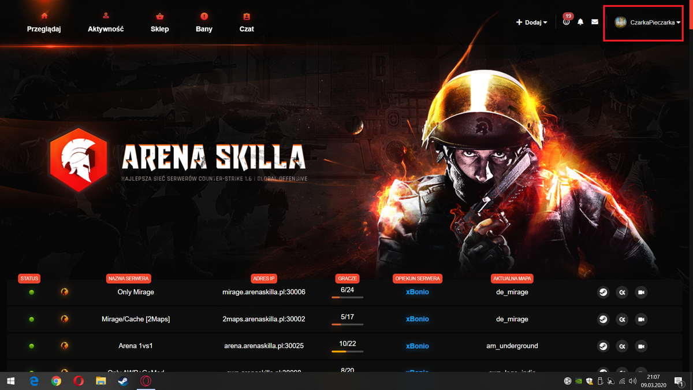Connect via Steam to Mirage/Cache [2Maps]
This screenshot has width=693, height=390.
coord(603,319)
